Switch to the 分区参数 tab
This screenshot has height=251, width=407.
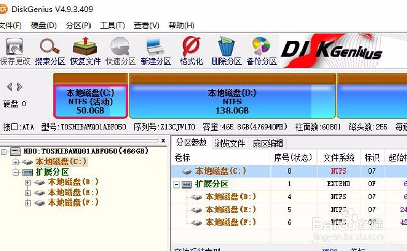191,143
